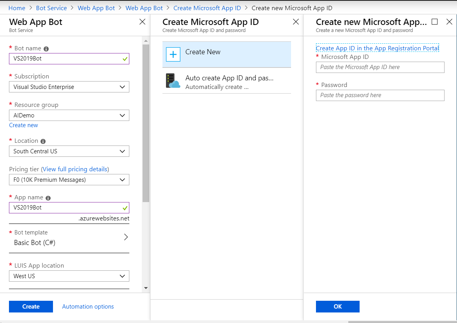Viewport: 457px width, 323px height.
Task: Open the Location dropdown showing South Central US
Action: (x=69, y=151)
